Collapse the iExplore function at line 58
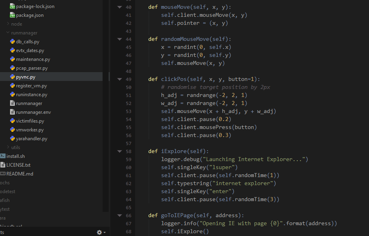Viewport: 369px width, 236px height. point(119,151)
